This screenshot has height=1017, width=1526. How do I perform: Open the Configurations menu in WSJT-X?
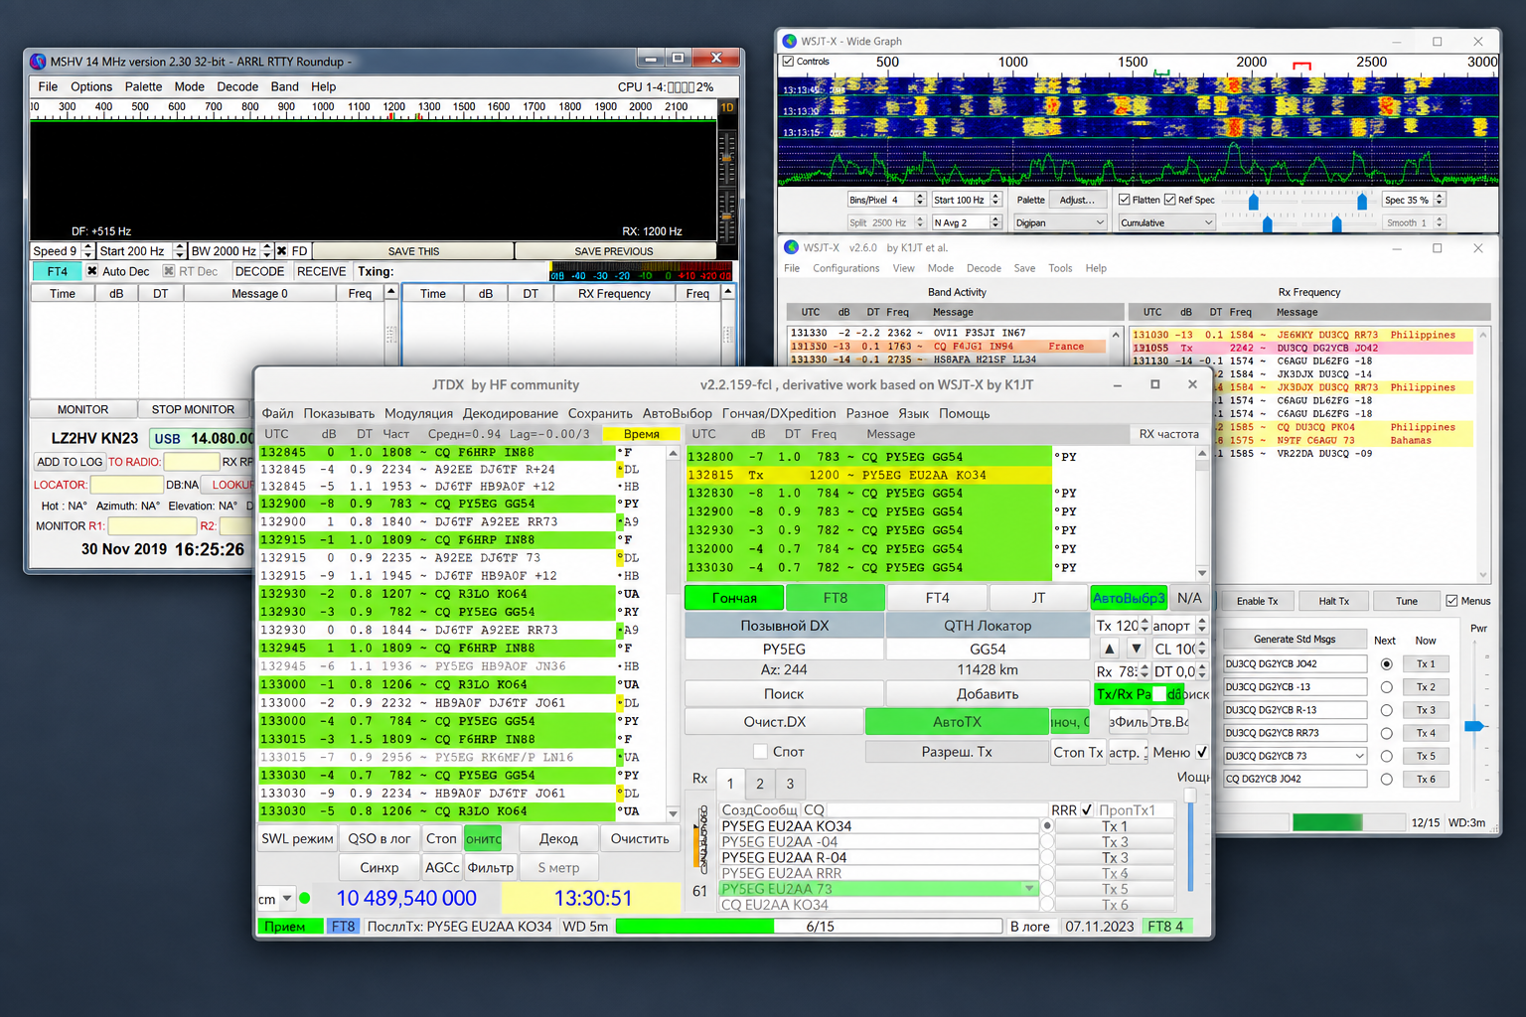coord(845,268)
